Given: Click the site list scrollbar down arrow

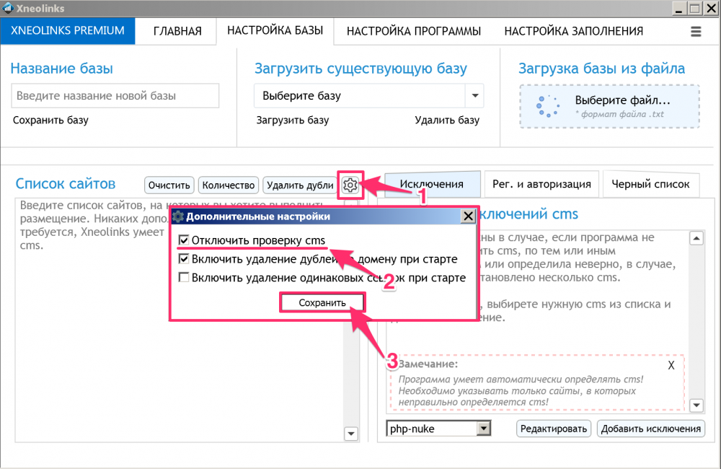Looking at the screenshot, I should coord(351,434).
